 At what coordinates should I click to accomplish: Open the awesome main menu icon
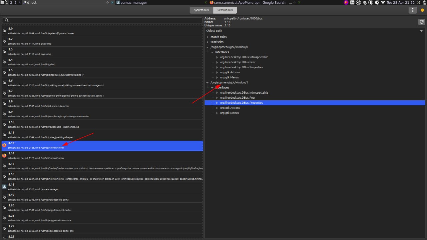pos(2,2)
